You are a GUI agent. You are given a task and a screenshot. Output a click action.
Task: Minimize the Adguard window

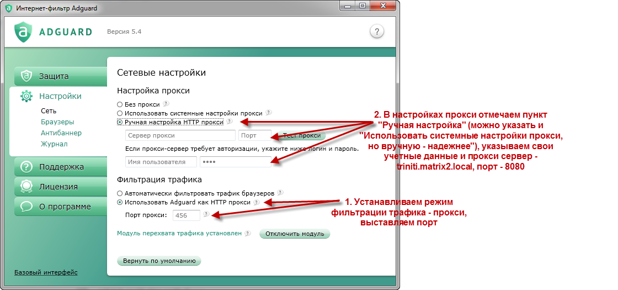coord(348,6)
